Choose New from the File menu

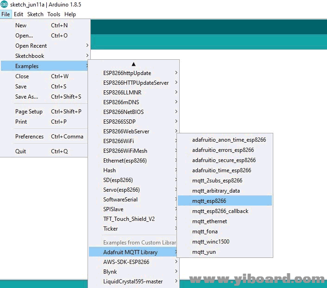45,25
